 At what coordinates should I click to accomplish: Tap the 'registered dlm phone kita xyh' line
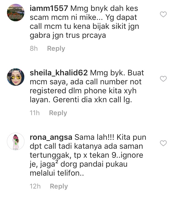coord(83,91)
